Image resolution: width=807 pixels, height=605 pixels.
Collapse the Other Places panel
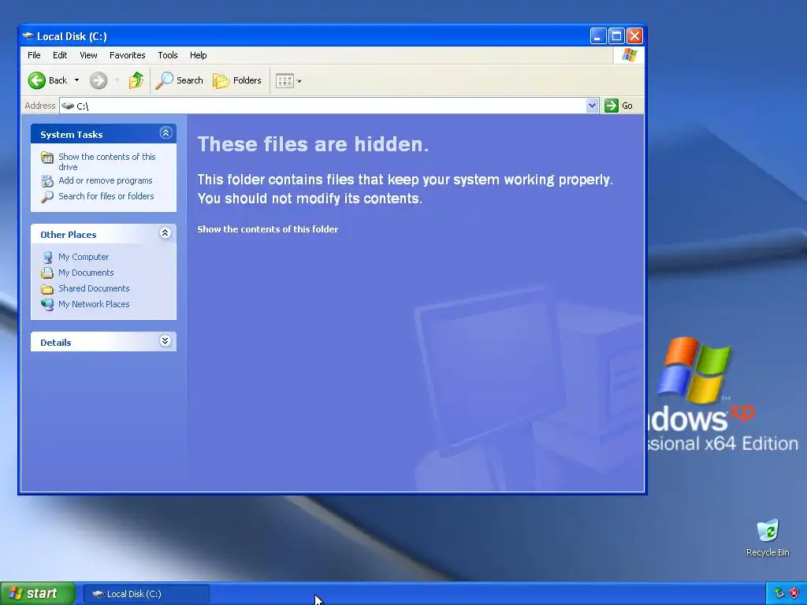(165, 233)
